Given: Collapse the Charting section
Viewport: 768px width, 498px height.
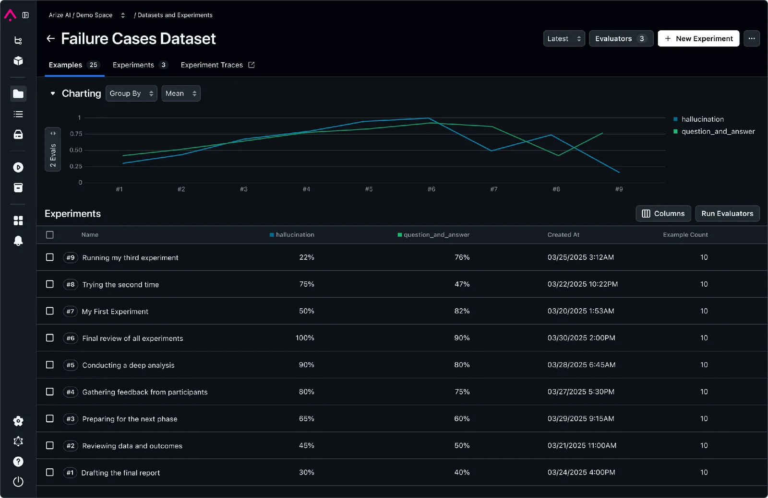Looking at the screenshot, I should point(53,93).
